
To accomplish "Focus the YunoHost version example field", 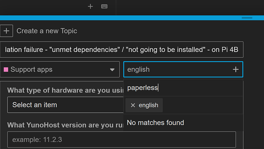I will tap(122, 139).
